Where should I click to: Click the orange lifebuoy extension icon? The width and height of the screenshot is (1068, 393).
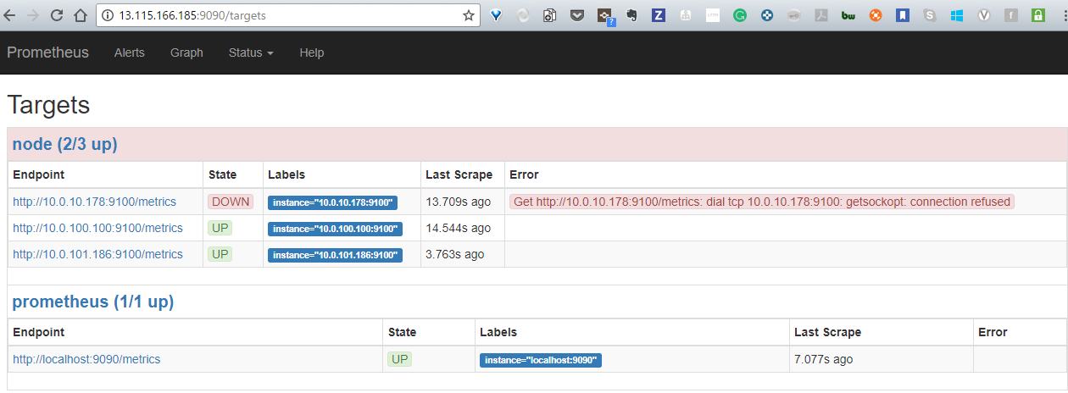coord(876,15)
